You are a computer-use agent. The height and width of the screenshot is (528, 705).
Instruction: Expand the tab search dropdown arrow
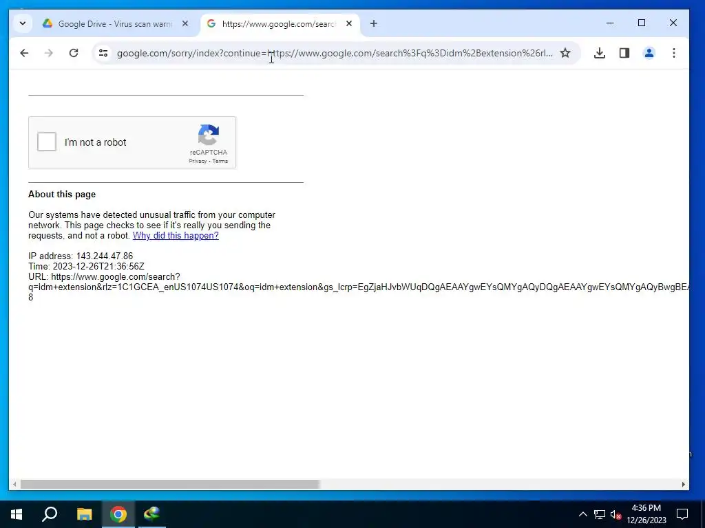tap(23, 23)
